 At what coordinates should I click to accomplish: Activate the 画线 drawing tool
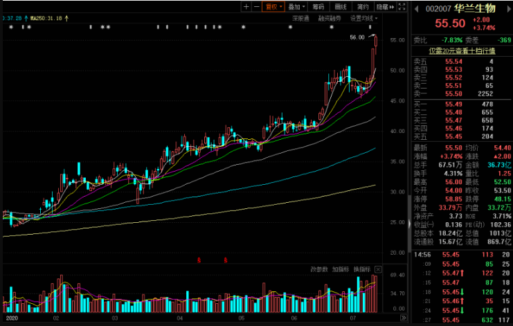tap(341, 6)
